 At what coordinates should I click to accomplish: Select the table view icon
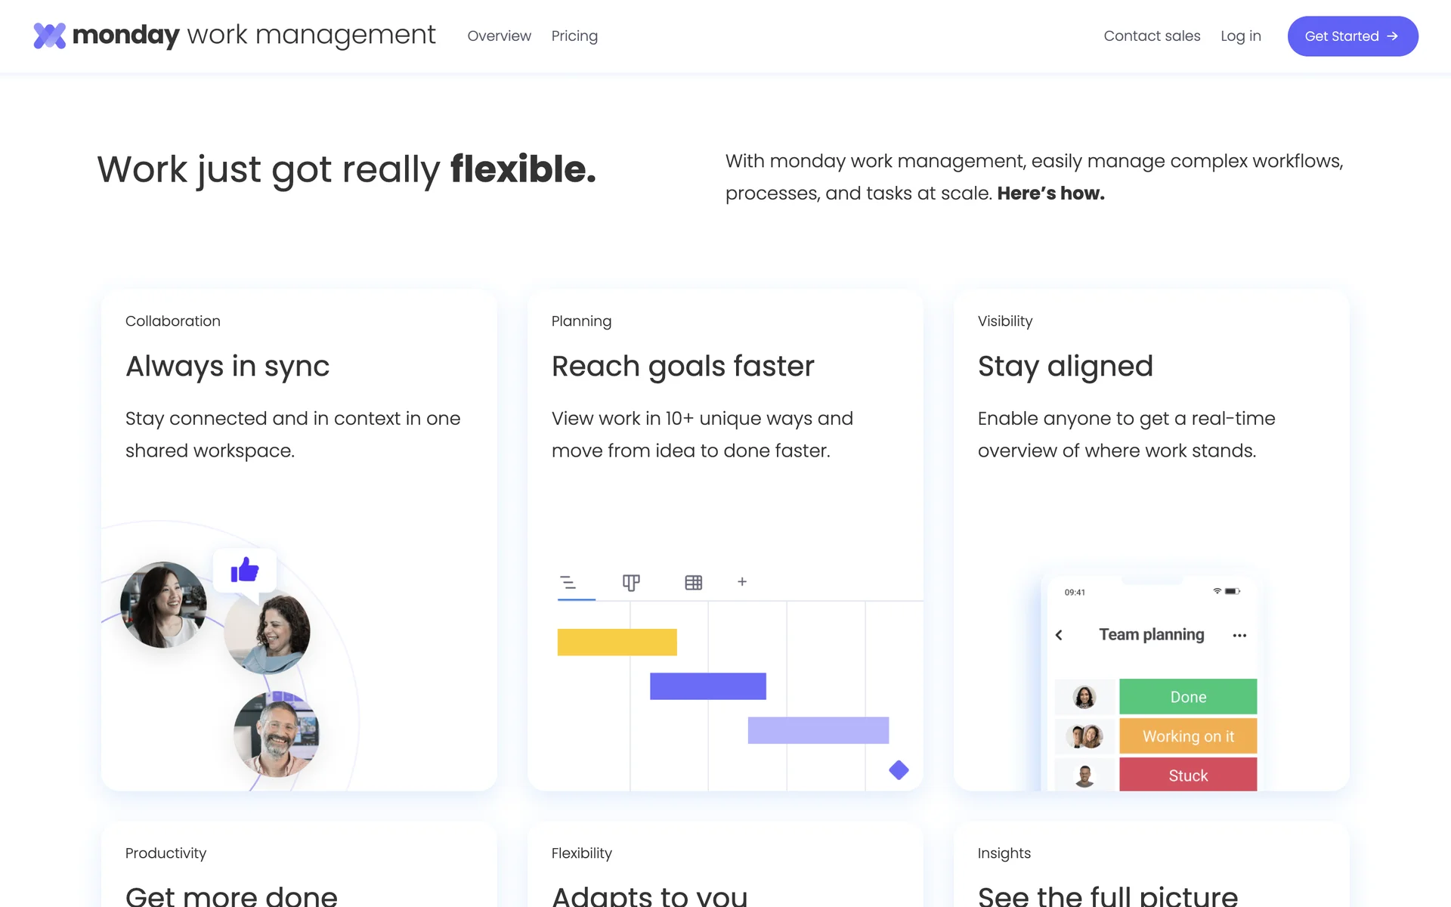coord(693,582)
